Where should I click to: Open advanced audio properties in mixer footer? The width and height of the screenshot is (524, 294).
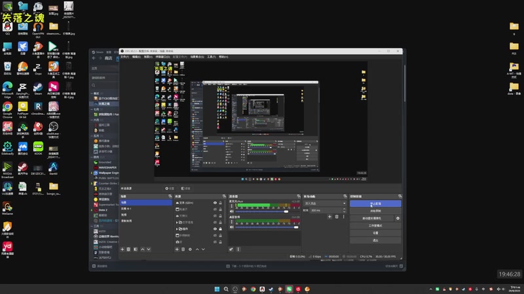(x=231, y=250)
